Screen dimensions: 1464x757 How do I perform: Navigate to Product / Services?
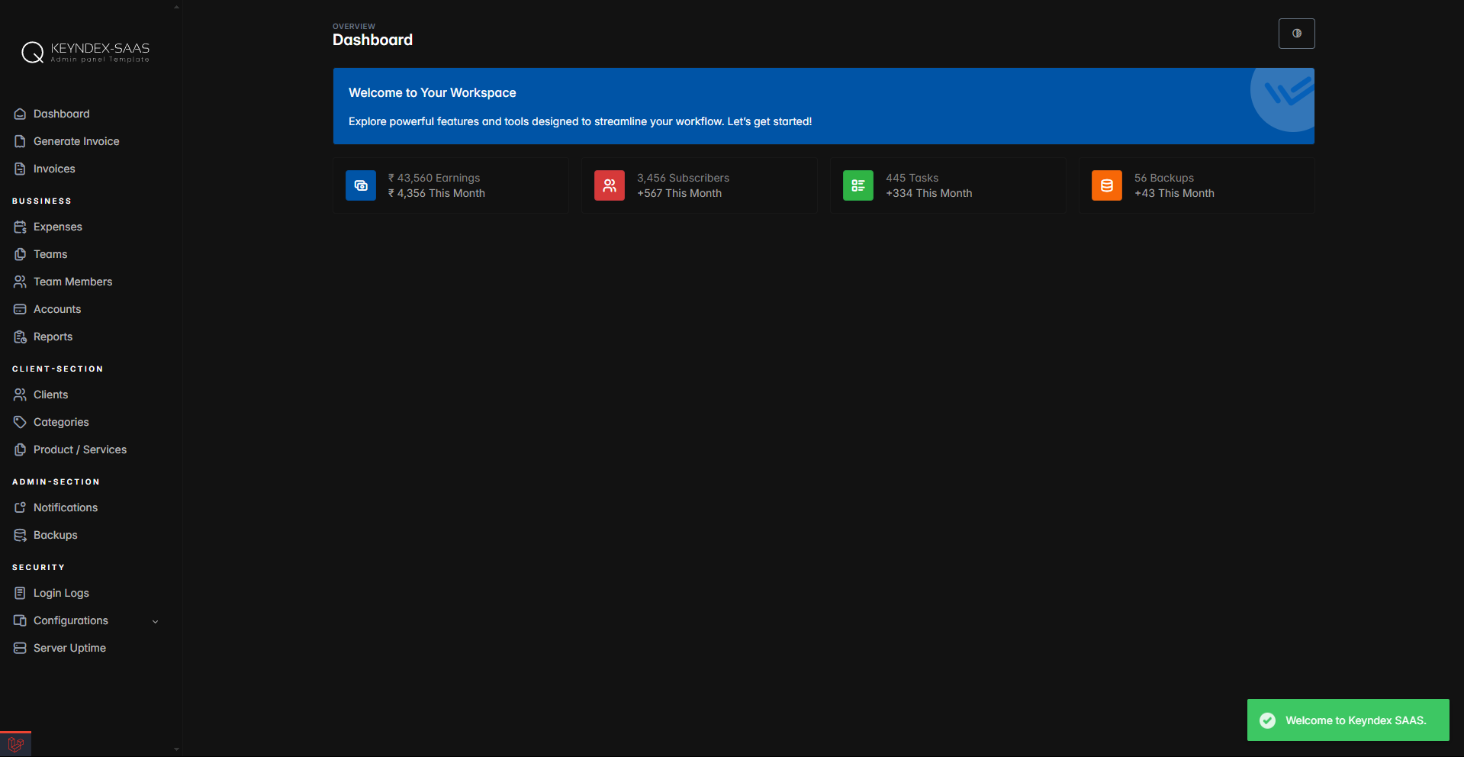point(80,449)
